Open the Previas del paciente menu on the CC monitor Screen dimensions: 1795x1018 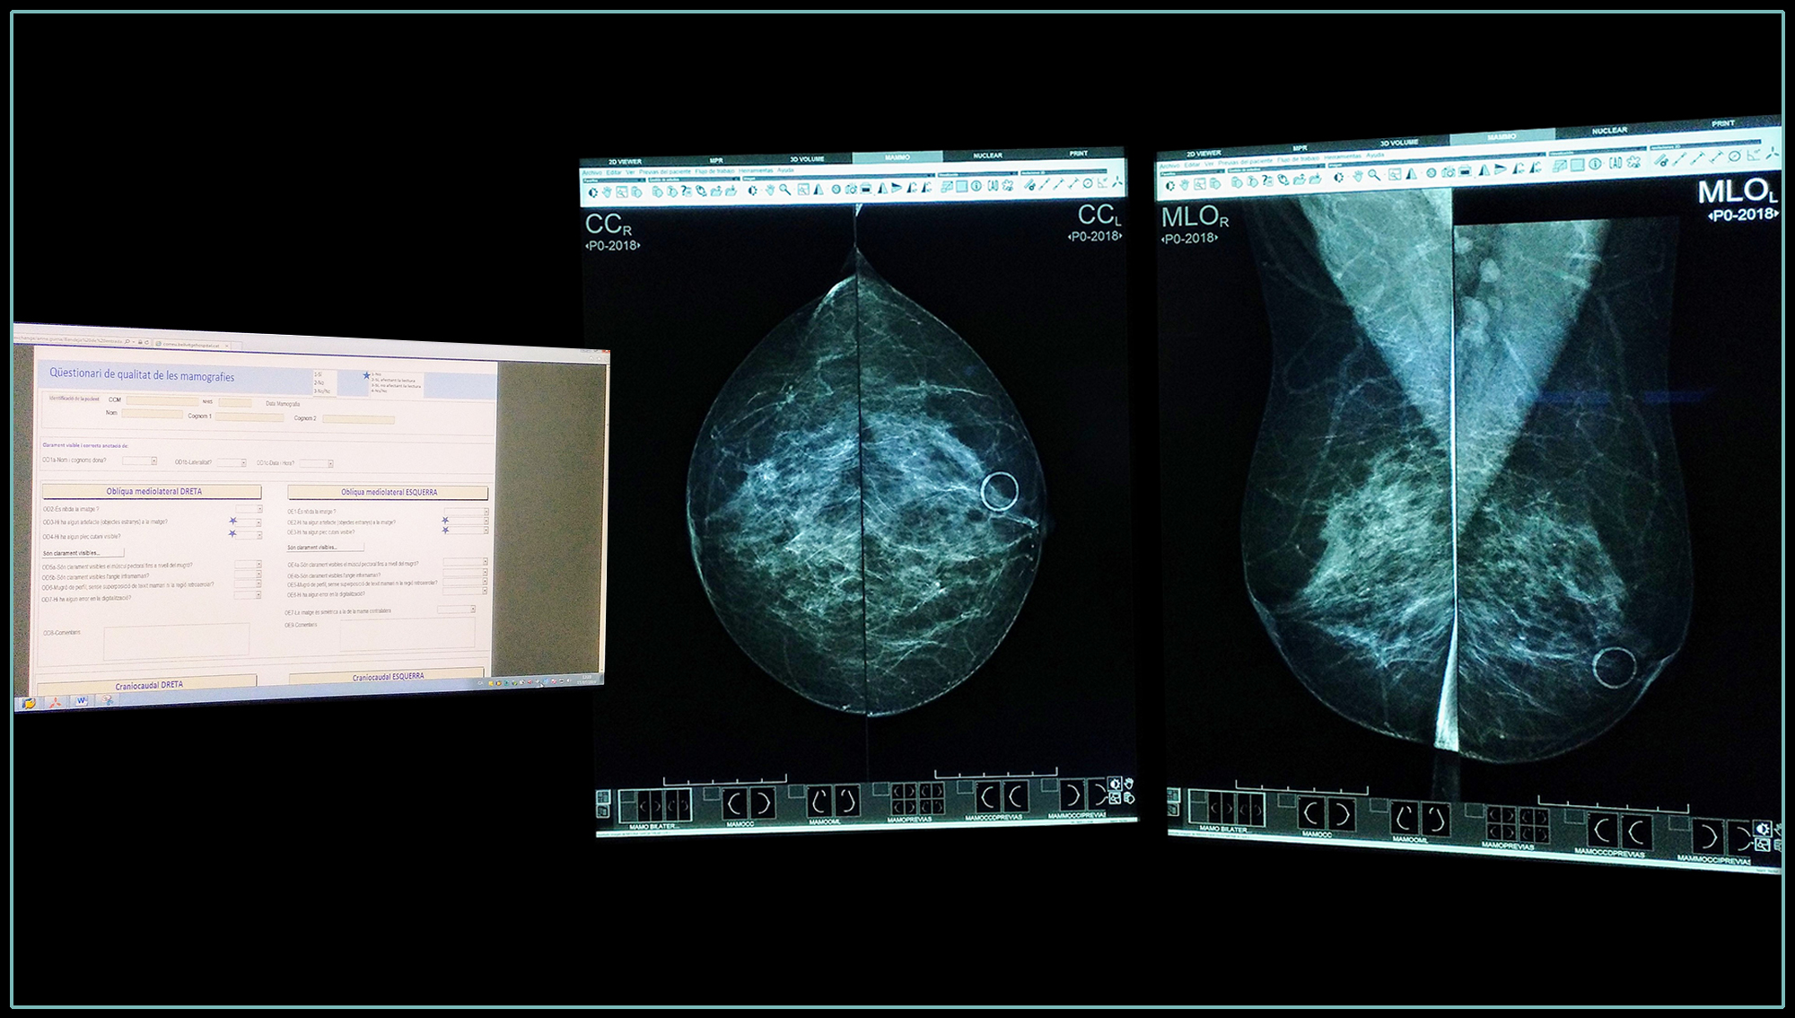coord(665,171)
